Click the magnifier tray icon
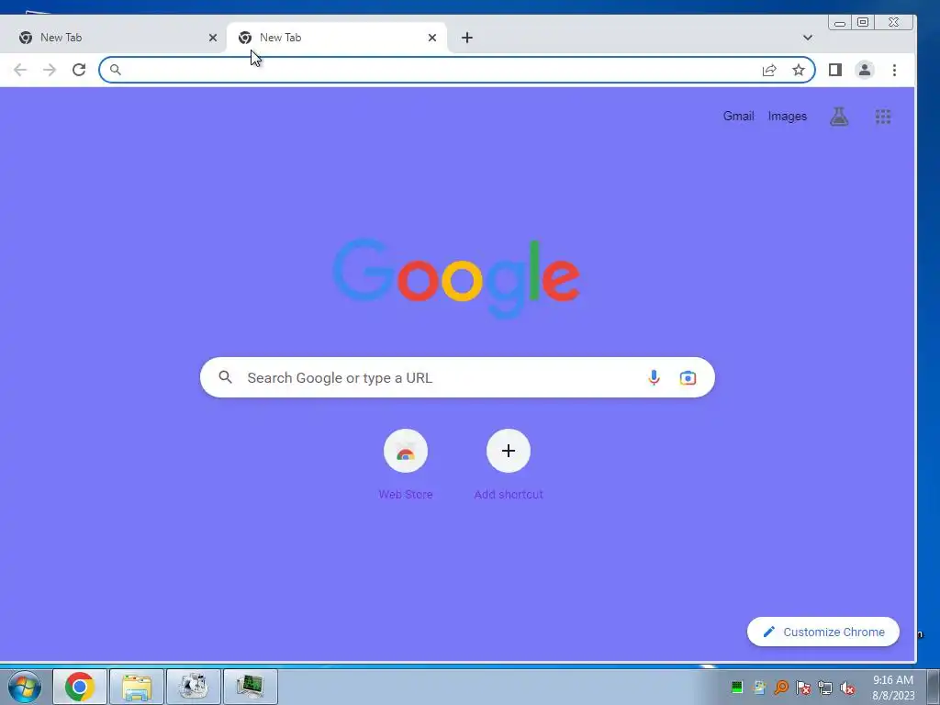Screen dimensions: 940x705 [781, 688]
